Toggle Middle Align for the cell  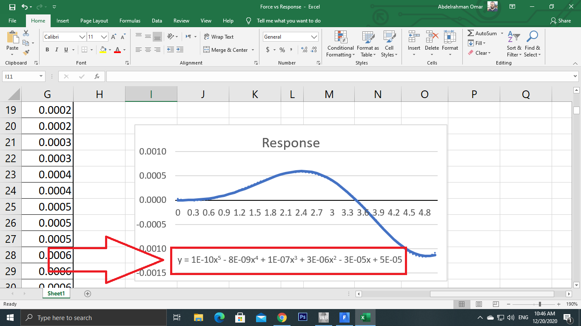148,37
